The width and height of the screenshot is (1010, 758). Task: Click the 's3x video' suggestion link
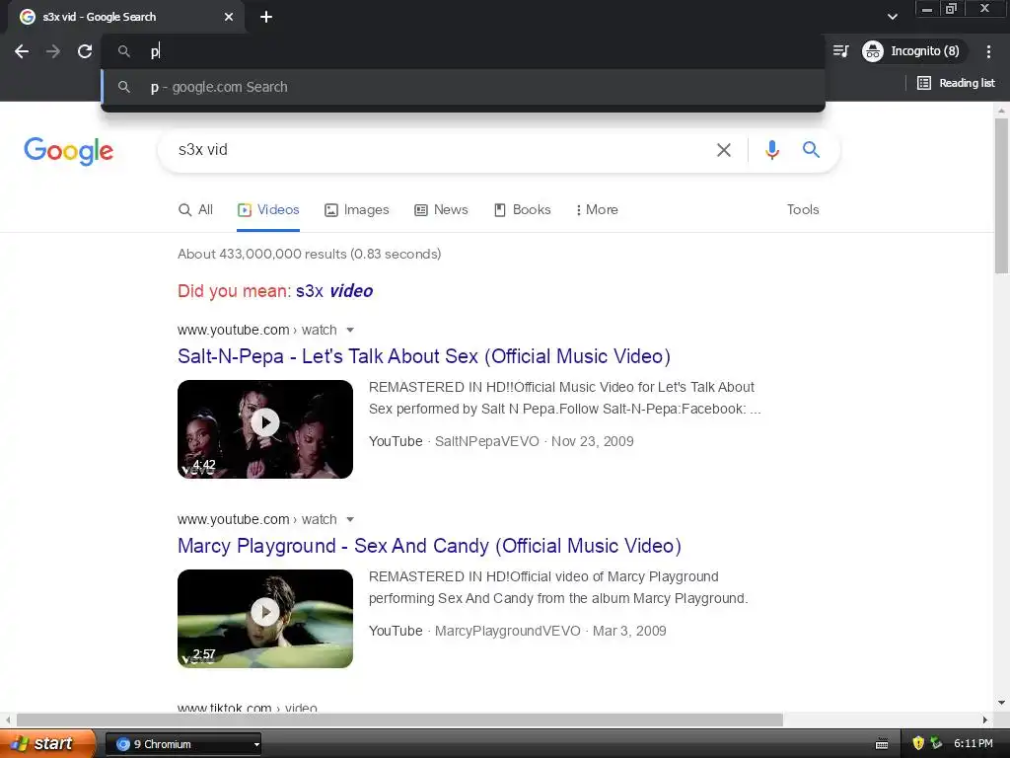coord(334,291)
